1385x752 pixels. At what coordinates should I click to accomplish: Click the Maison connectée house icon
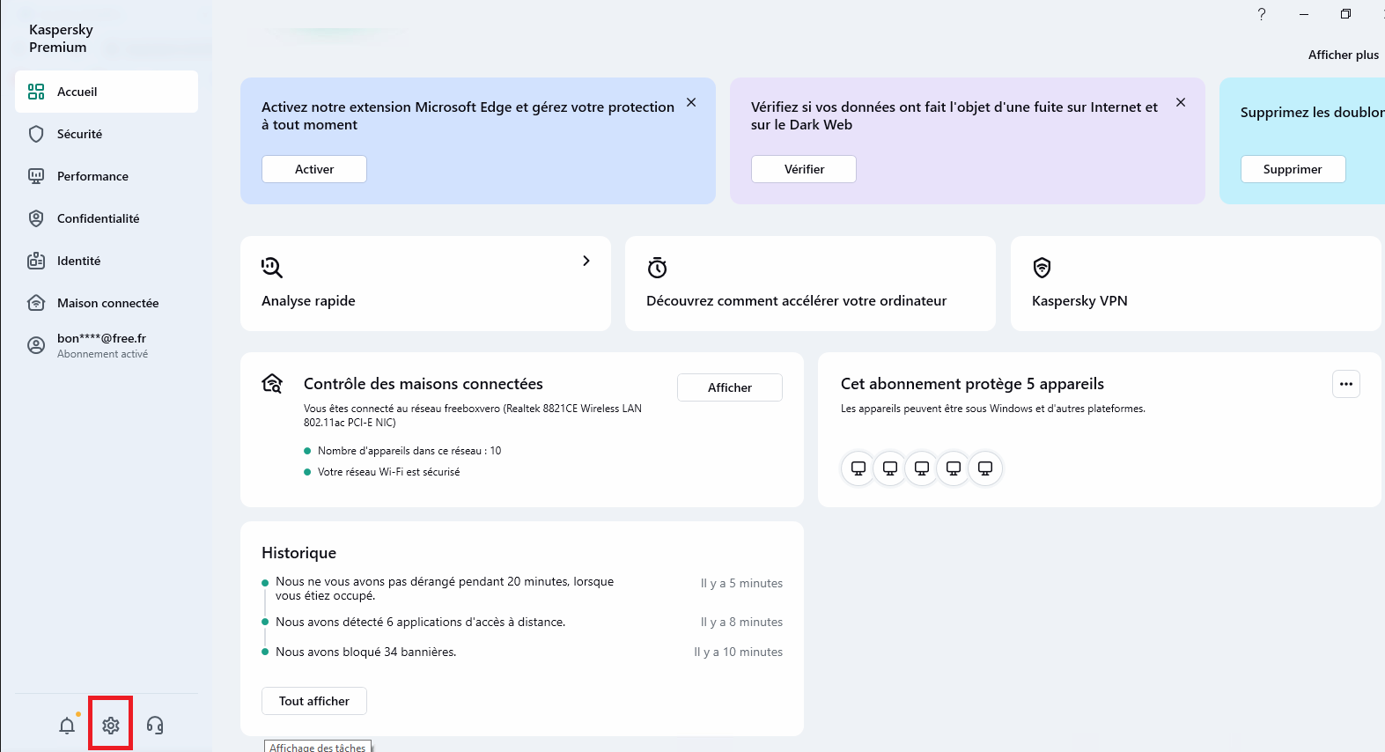pos(36,303)
